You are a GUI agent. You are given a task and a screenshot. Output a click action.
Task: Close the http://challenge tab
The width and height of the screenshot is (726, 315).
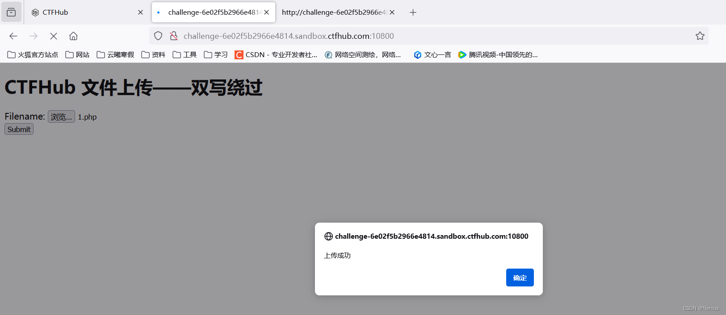[392, 12]
